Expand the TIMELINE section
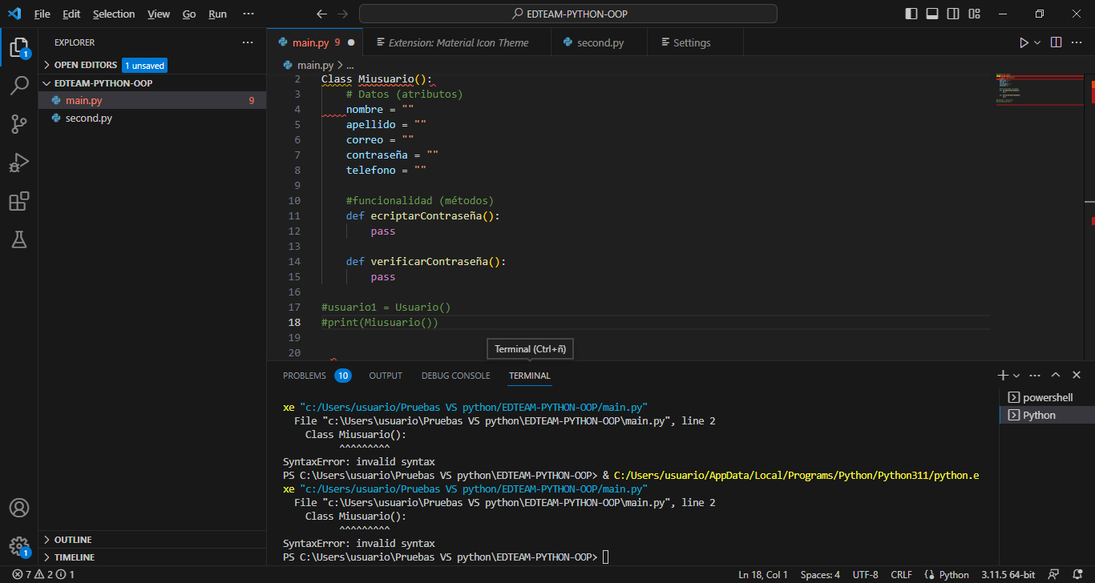 coord(74,557)
